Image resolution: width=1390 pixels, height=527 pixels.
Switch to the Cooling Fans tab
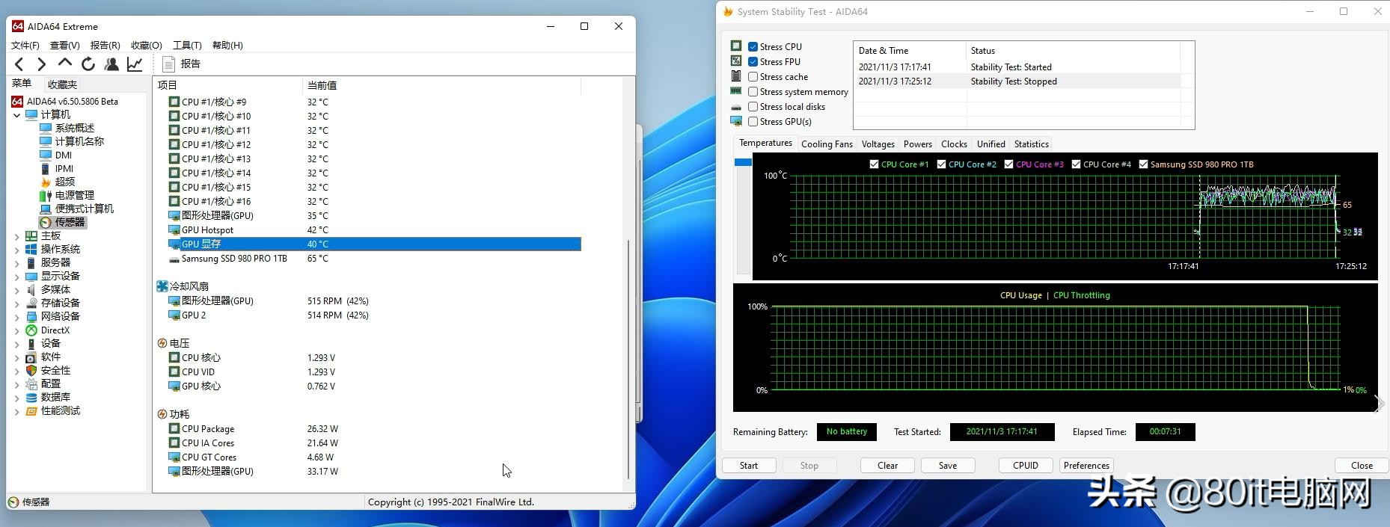[x=827, y=144]
